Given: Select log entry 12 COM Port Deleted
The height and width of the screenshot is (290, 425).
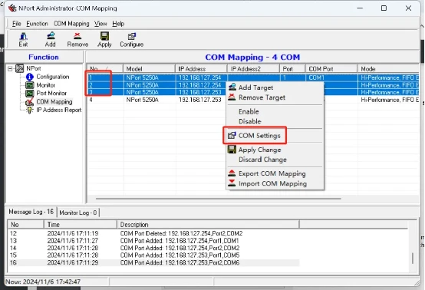Looking at the screenshot, I should pos(153,233).
